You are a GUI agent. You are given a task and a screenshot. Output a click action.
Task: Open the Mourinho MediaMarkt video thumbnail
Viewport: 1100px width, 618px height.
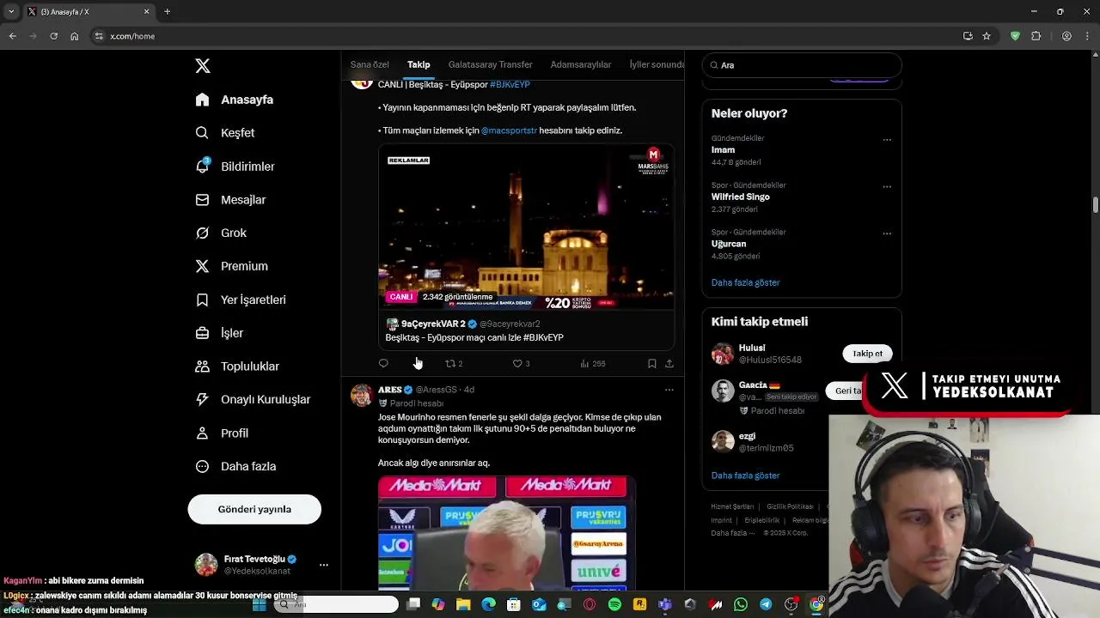(507, 533)
